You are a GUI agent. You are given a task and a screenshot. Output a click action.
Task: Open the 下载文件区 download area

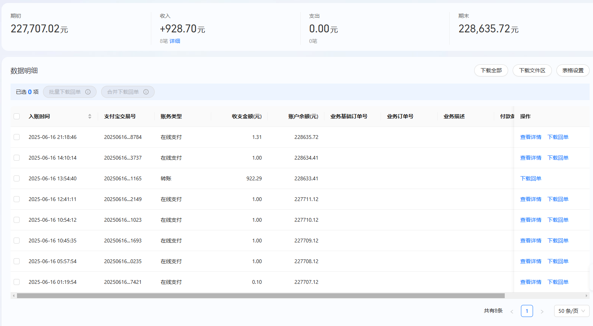pyautogui.click(x=532, y=70)
